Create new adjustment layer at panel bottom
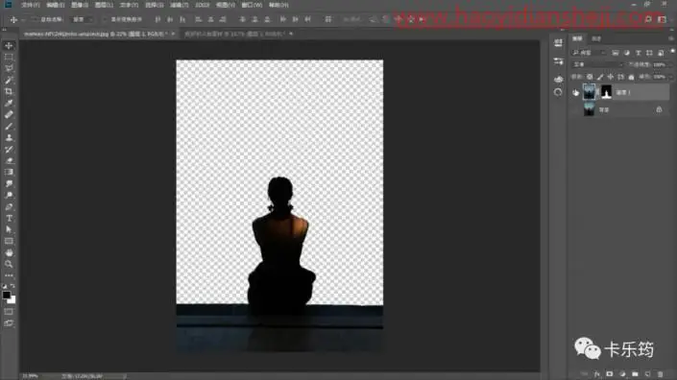 (622, 374)
